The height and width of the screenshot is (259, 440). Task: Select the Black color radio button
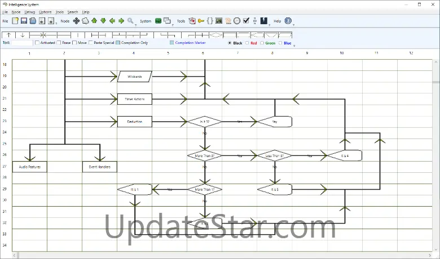coord(230,43)
